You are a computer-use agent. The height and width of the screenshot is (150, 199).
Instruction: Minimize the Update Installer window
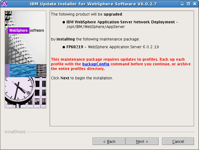tap(182, 4)
